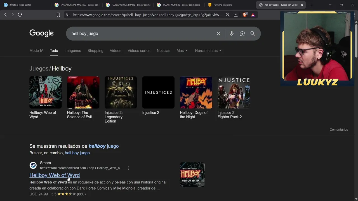This screenshot has width=358, height=201.
Task: Go back using the browser back arrow
Action: coord(5,15)
